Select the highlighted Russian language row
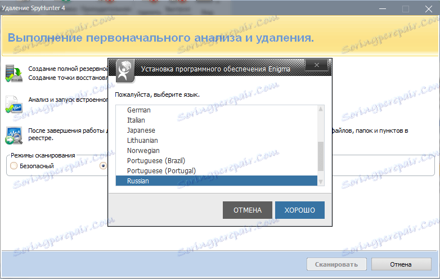The width and height of the screenshot is (440, 279). 217,181
